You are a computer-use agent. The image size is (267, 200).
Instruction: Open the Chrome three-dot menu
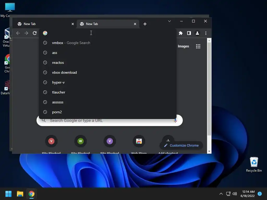coord(206,33)
